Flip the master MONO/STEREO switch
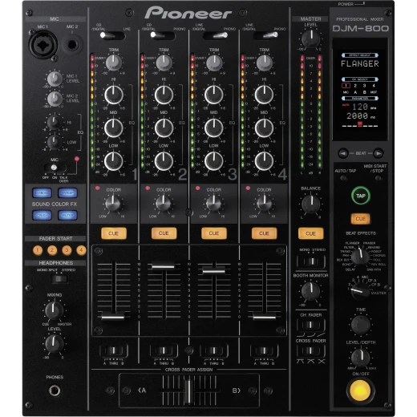This screenshot has height=417, width=417. 310,261
